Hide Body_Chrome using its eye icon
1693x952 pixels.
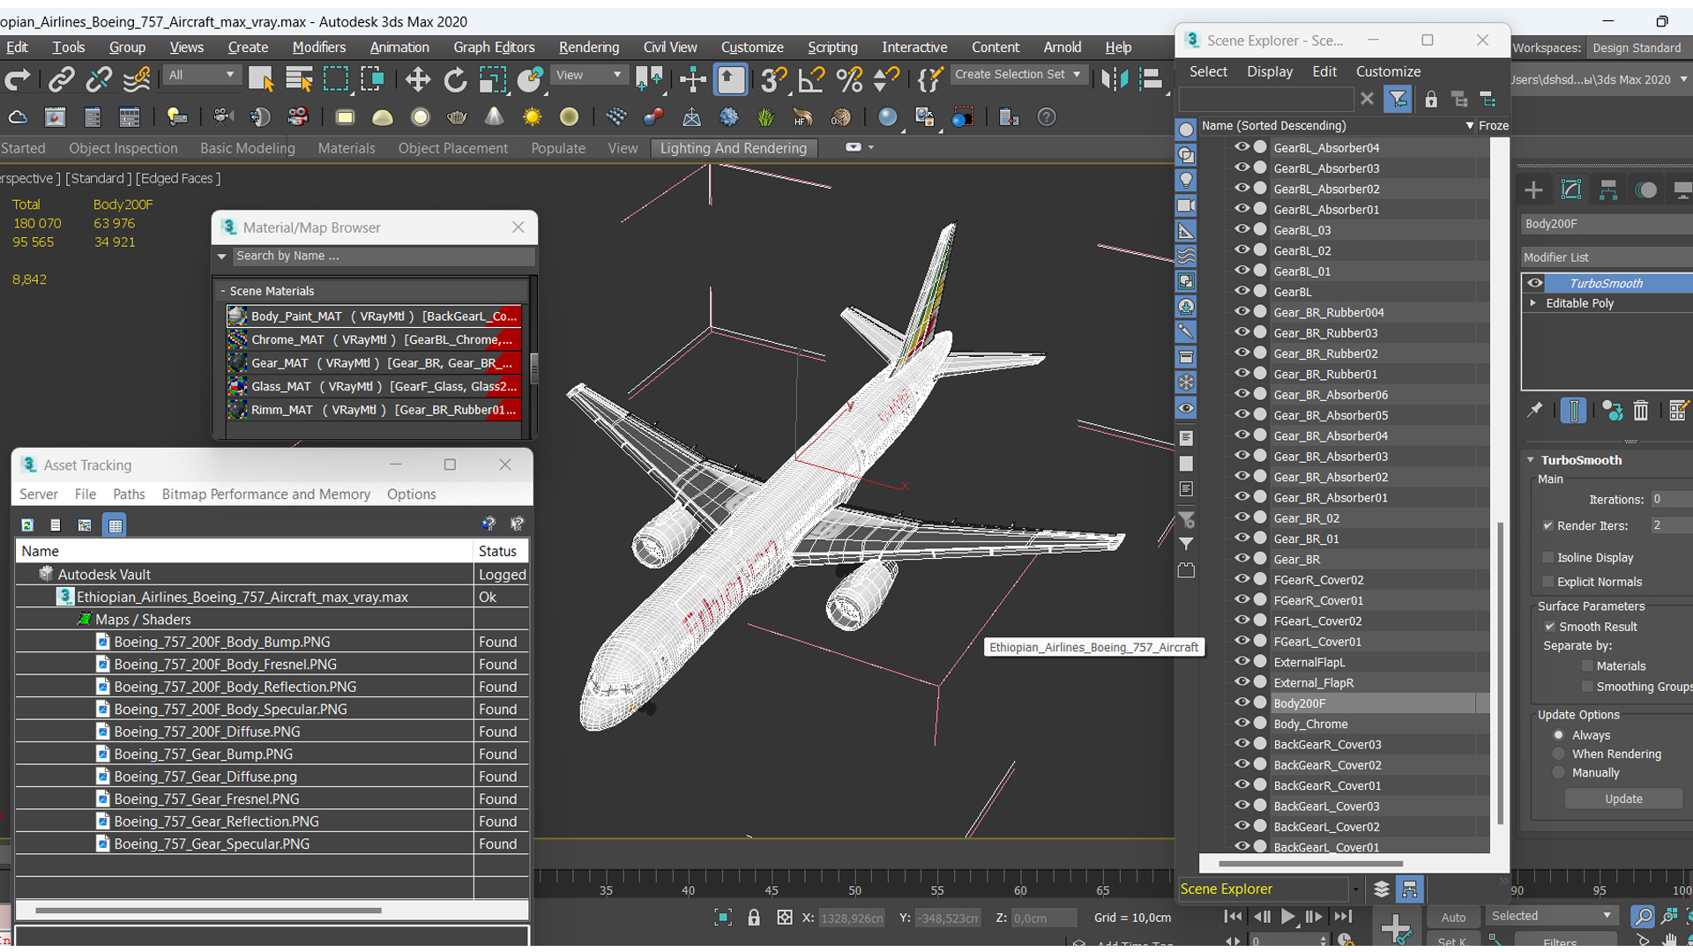(x=1242, y=723)
